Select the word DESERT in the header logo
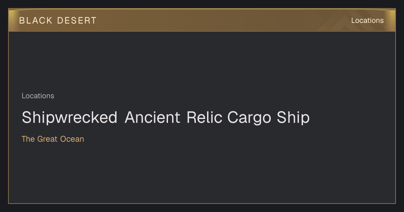The height and width of the screenshot is (212, 404). tap(77, 21)
